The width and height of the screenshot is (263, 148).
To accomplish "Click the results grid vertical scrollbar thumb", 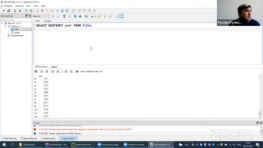I will pyautogui.click(x=260, y=113).
